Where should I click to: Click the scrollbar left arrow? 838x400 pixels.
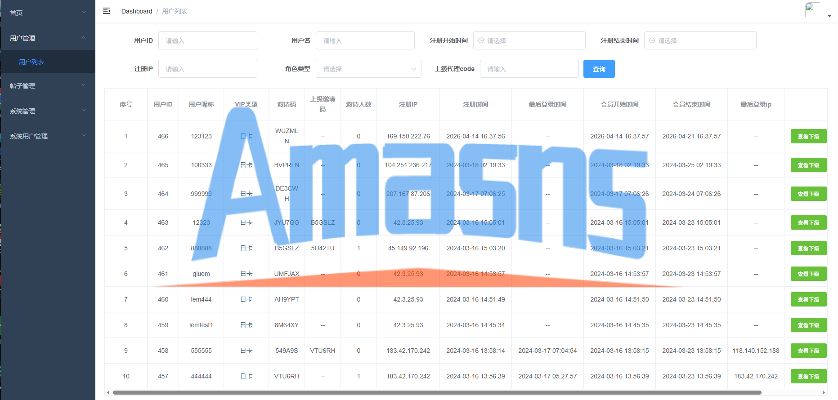108,392
